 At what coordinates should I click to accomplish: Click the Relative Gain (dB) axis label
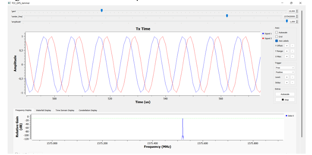click(19, 127)
